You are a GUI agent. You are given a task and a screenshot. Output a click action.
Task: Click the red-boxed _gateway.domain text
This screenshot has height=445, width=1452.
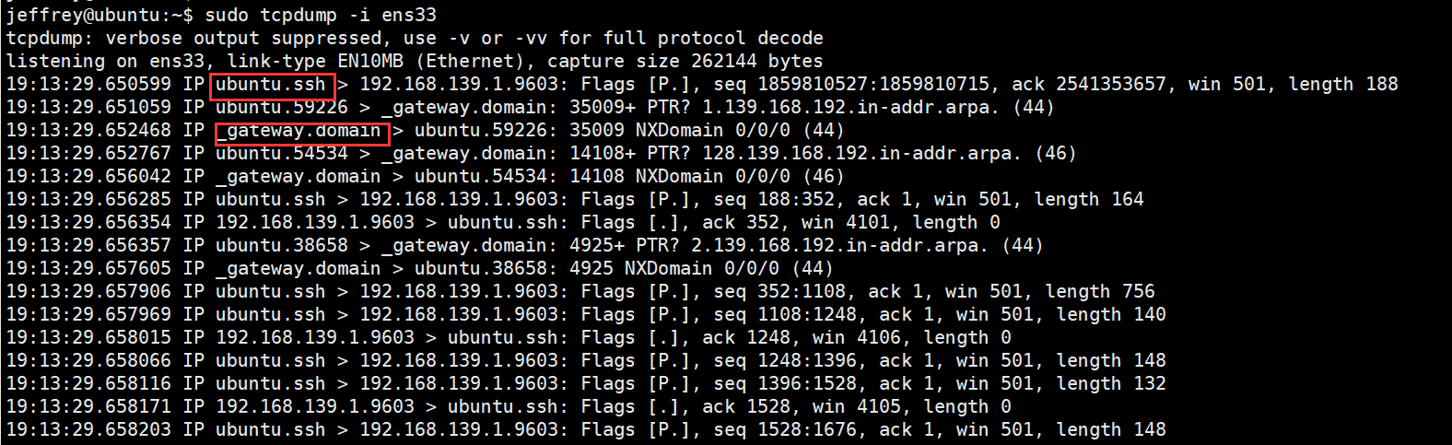click(x=303, y=131)
